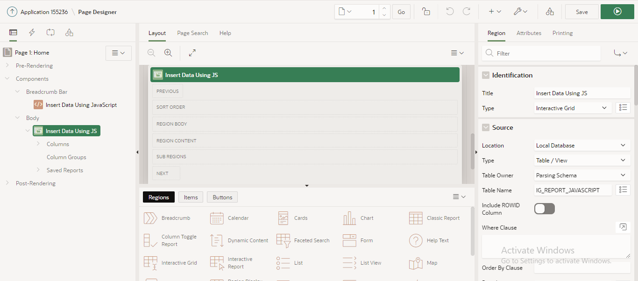Image resolution: width=638 pixels, height=281 pixels.
Task: Switch to the Buttons gallery tab
Action: point(222,197)
